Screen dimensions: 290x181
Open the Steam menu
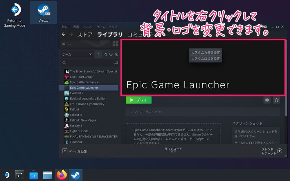pos(66,27)
